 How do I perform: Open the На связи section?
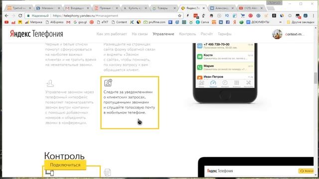click(140, 34)
